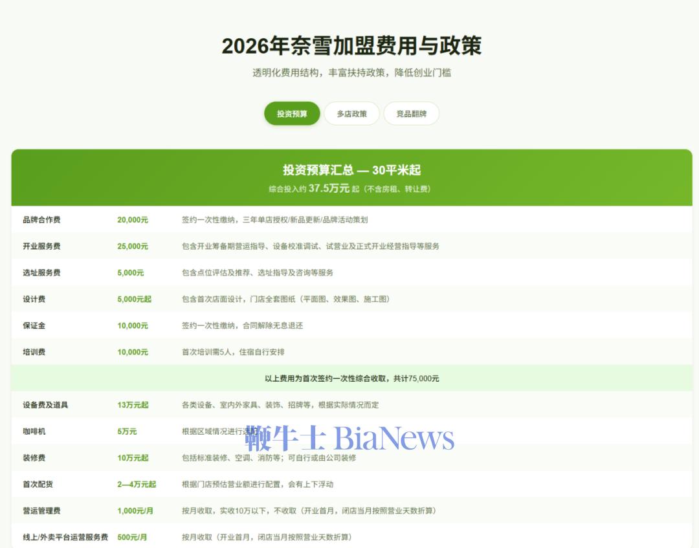Click the 装修费 row label

(34, 457)
